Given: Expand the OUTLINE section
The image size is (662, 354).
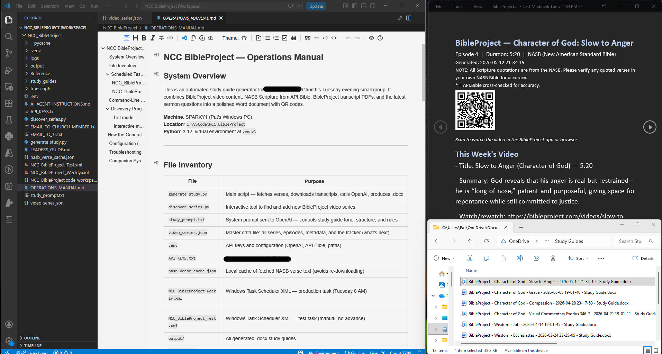Looking at the screenshot, I should [32, 338].
